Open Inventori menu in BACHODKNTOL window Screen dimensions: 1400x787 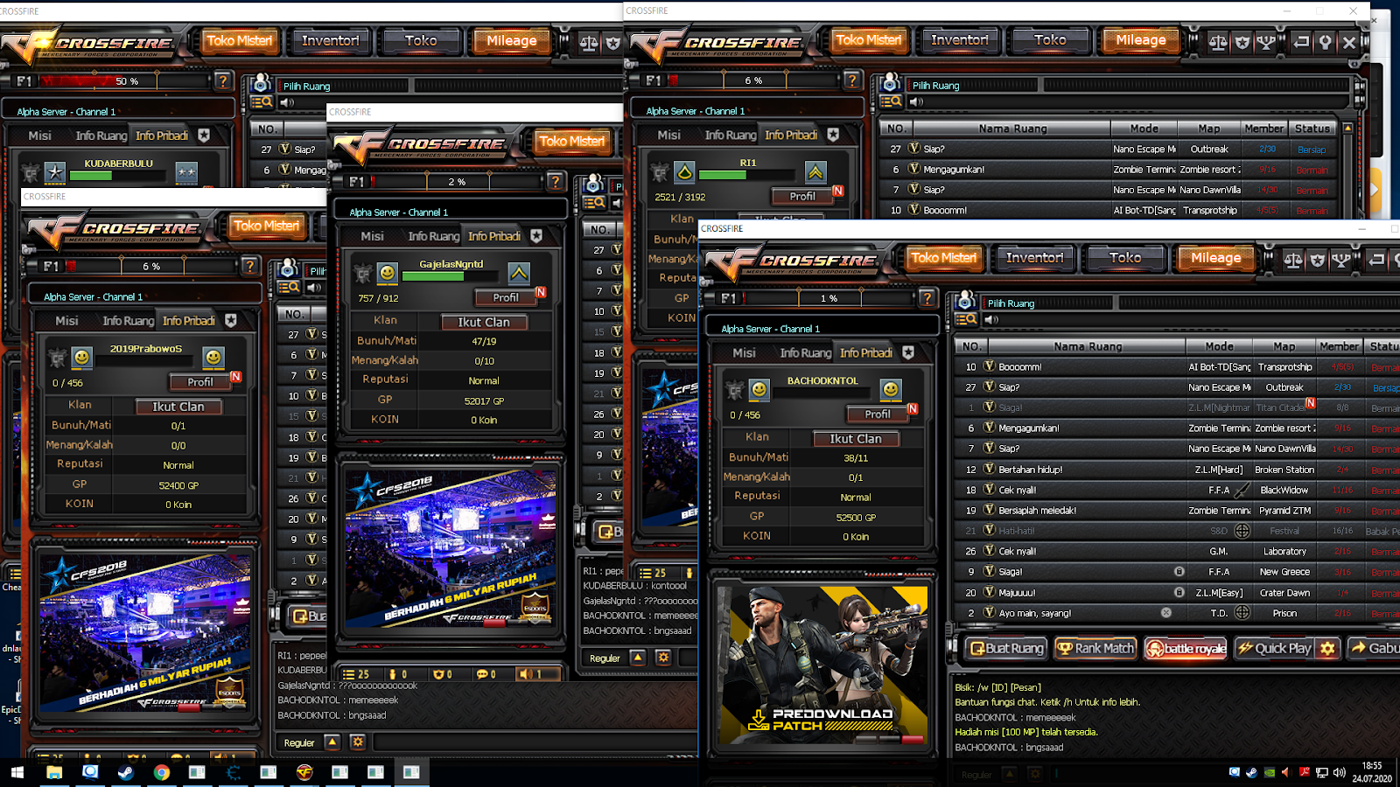[1034, 258]
